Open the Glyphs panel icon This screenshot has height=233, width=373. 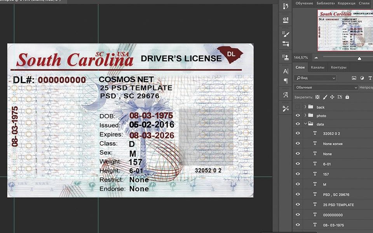tap(286, 95)
